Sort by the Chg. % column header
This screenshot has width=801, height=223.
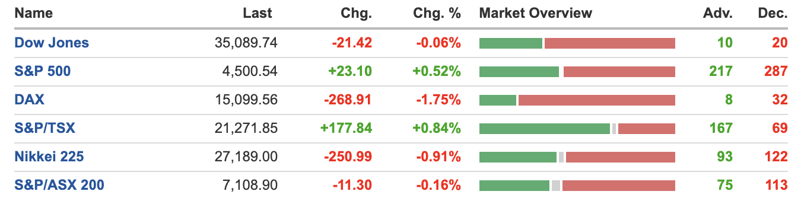[x=437, y=13]
